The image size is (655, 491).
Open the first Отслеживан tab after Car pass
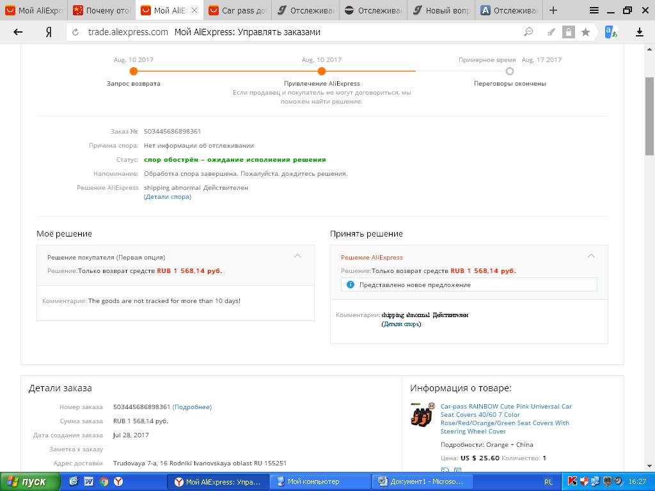pos(305,10)
